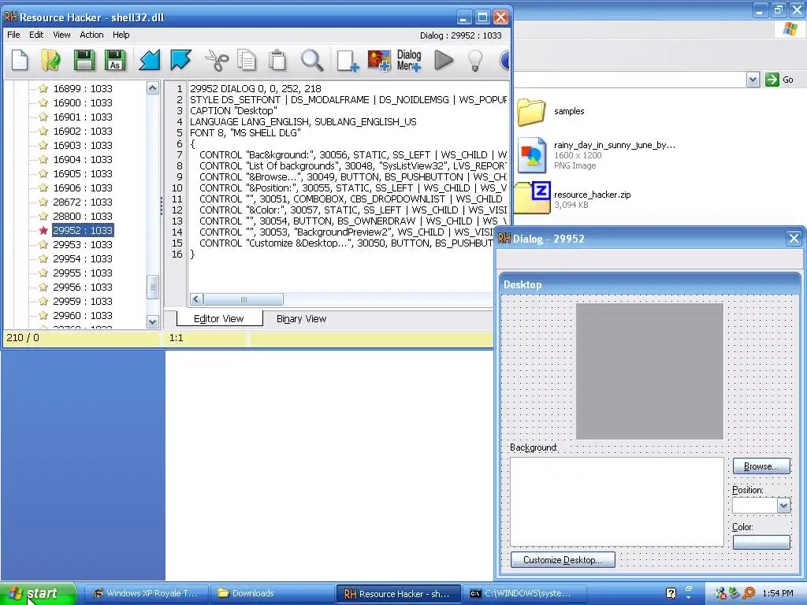Click the tree vertical scrollbar thumb
807x605 pixels.
[152, 287]
